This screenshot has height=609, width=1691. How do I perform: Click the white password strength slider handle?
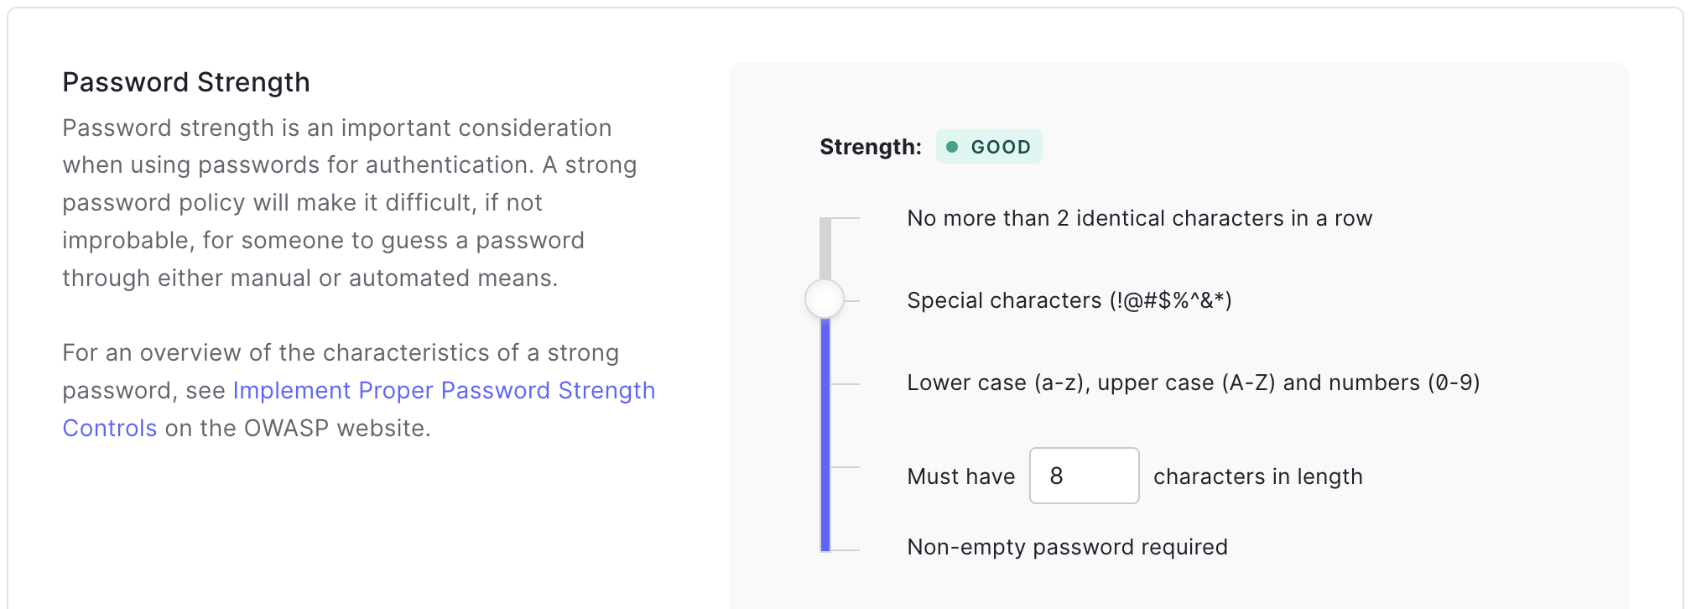click(x=825, y=299)
